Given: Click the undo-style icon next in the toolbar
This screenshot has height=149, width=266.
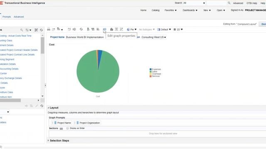Looking at the screenshot, I should (69, 29).
